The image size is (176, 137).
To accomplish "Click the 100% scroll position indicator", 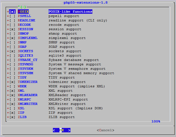I will pyautogui.click(x=156, y=121).
